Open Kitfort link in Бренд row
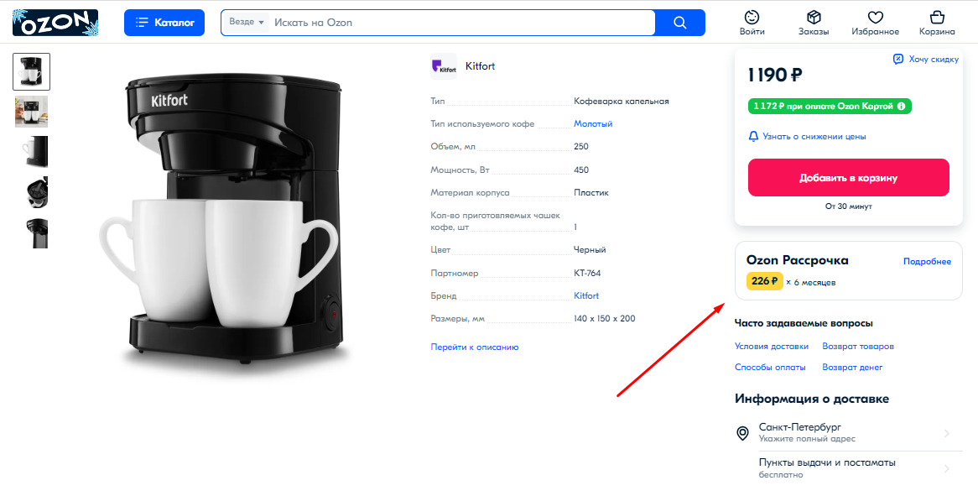Image resolution: width=978 pixels, height=496 pixels. [586, 295]
